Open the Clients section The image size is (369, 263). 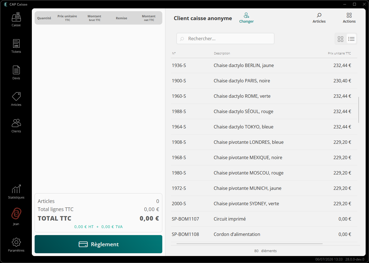[16, 126]
